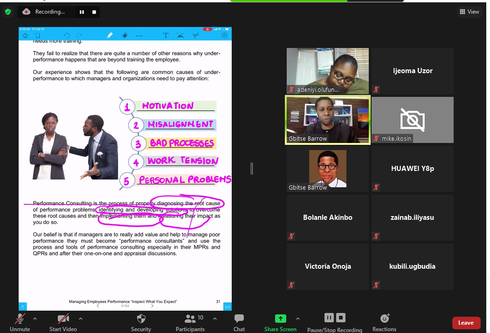Pause recording using top-left pause icon
Image resolution: width=490 pixels, height=333 pixels.
(82, 12)
